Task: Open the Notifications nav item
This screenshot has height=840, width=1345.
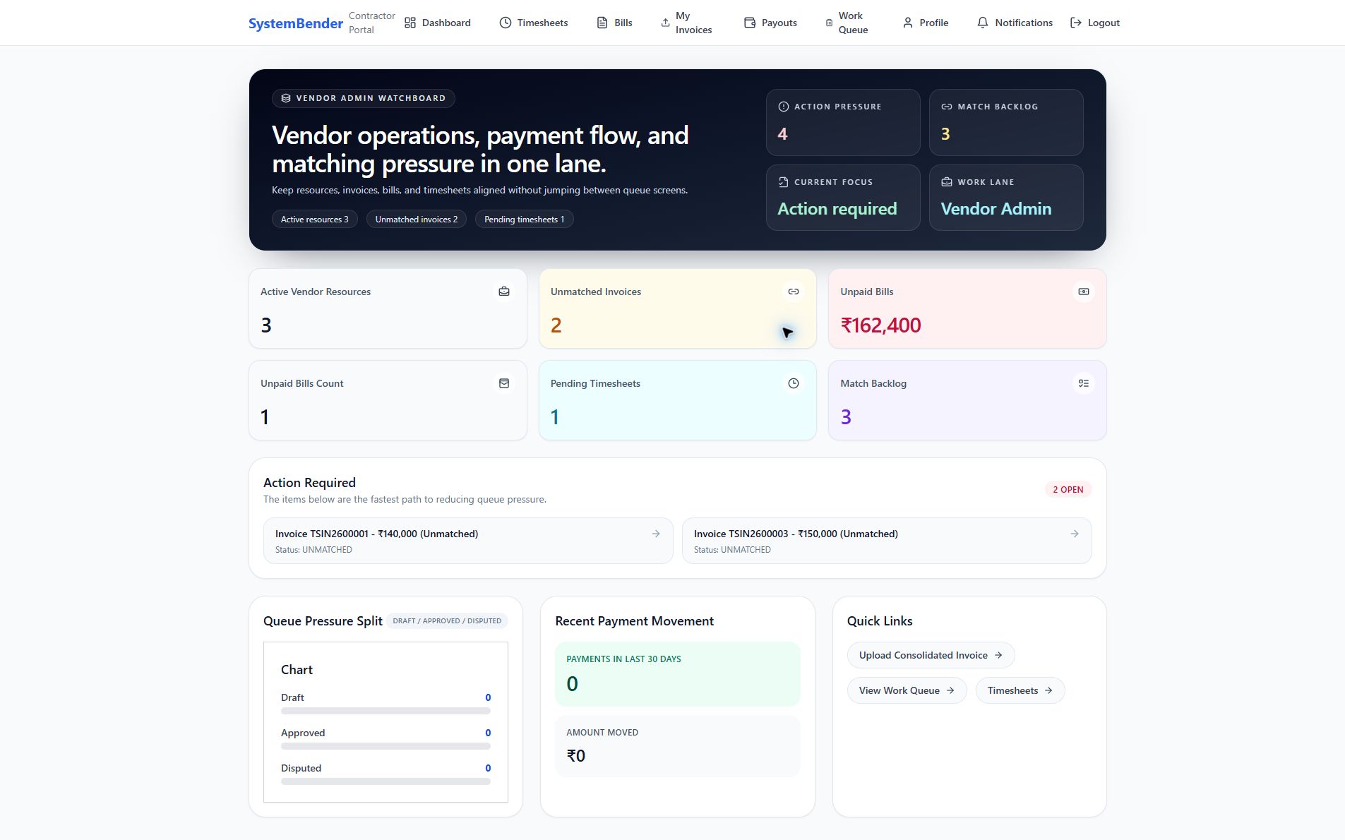Action: (x=1015, y=23)
